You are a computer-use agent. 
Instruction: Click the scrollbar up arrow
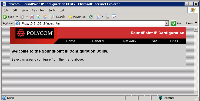(x=196, y=29)
